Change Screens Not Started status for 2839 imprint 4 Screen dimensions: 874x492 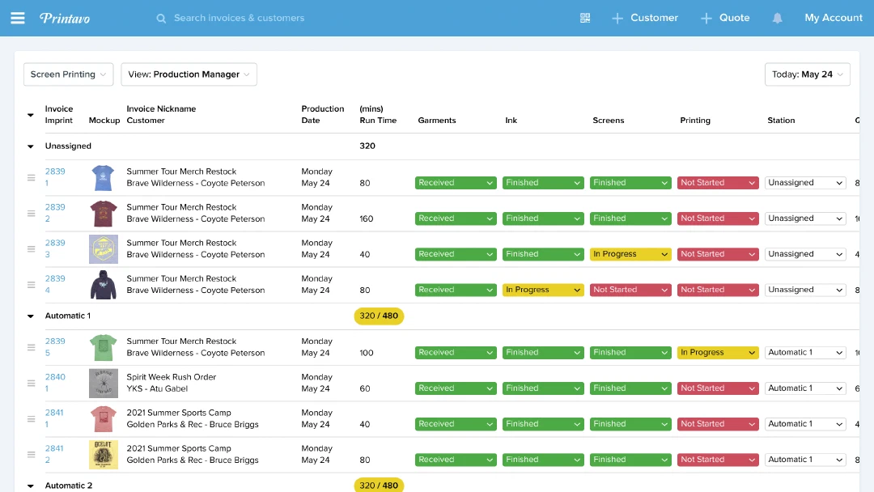(630, 290)
